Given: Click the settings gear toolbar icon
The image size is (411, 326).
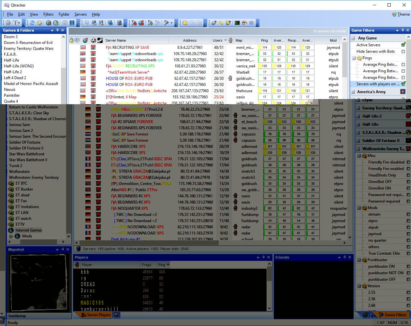Looking at the screenshot, I should coord(8,23).
